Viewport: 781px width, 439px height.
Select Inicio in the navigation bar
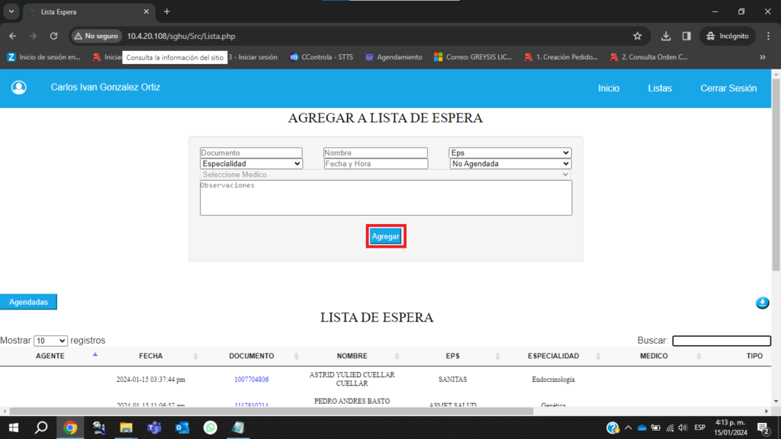pyautogui.click(x=609, y=88)
